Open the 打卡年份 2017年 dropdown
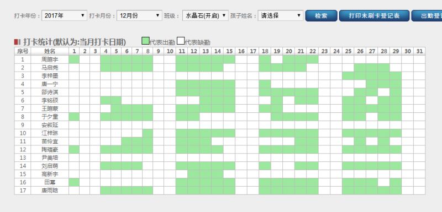 click(64, 16)
